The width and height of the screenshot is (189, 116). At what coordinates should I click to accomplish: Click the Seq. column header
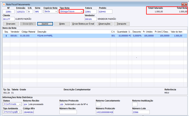(x=6, y=32)
